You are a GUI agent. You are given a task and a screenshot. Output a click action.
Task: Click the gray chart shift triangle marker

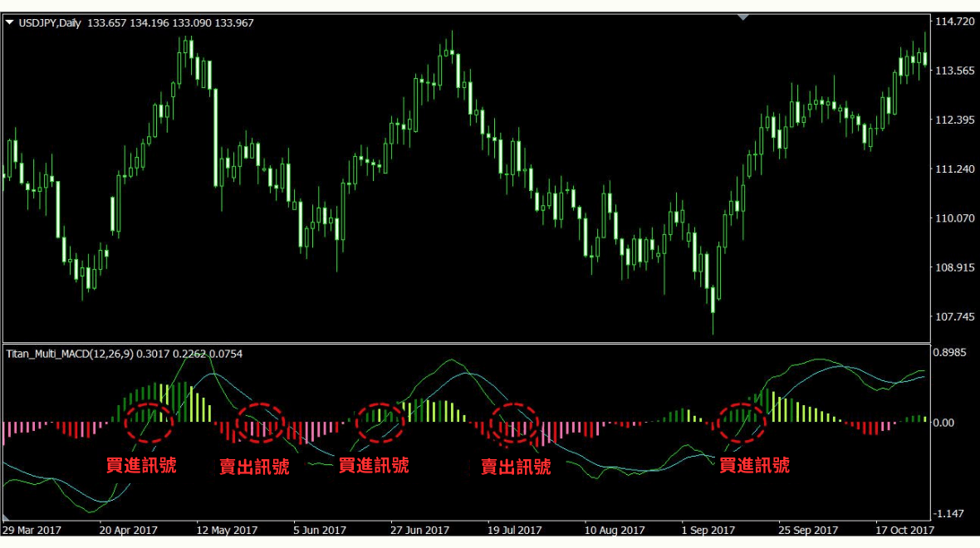pyautogui.click(x=743, y=17)
